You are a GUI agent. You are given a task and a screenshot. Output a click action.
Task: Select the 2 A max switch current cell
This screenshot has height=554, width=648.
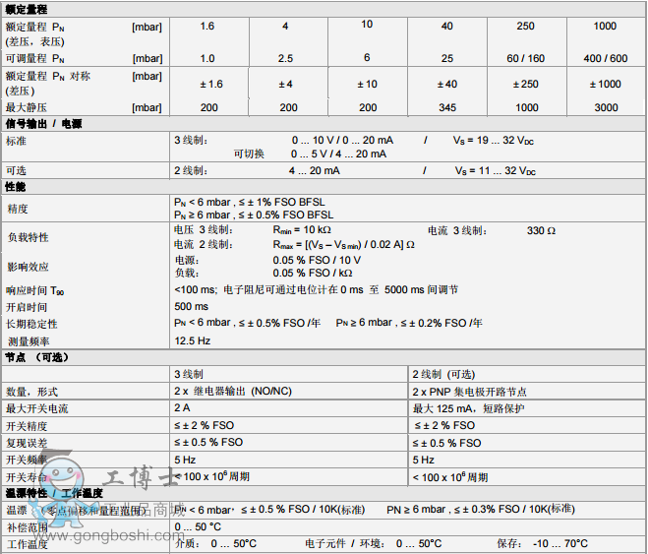[182, 408]
